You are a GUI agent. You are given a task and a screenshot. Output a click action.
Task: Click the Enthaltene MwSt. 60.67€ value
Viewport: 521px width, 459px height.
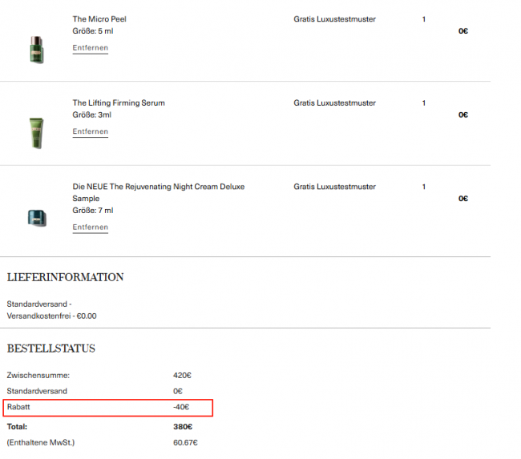(185, 443)
